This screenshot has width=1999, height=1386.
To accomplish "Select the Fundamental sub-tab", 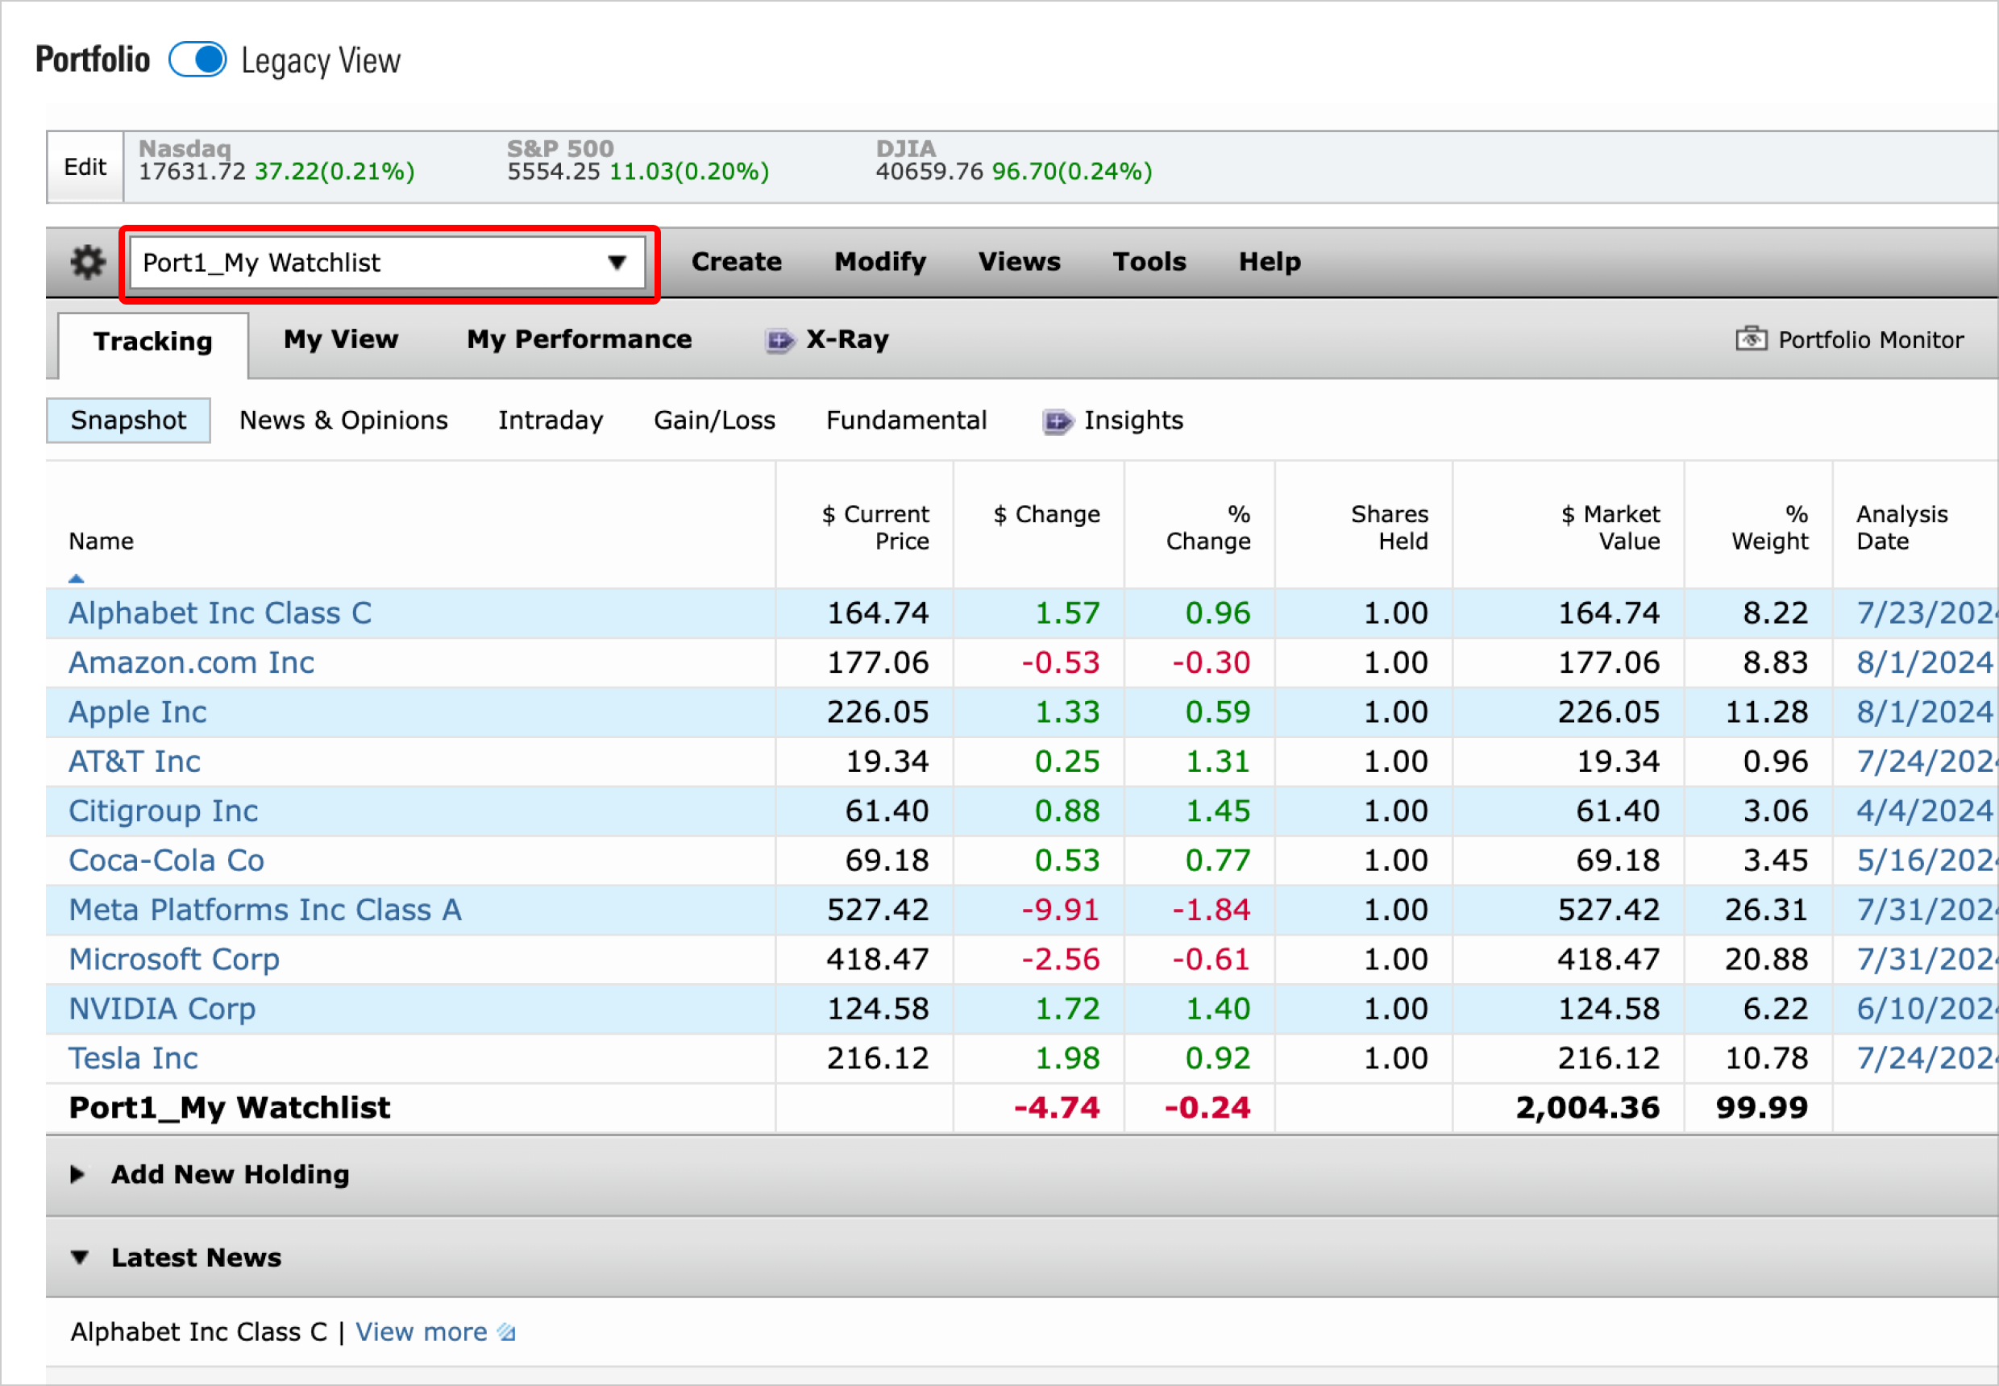I will point(906,421).
